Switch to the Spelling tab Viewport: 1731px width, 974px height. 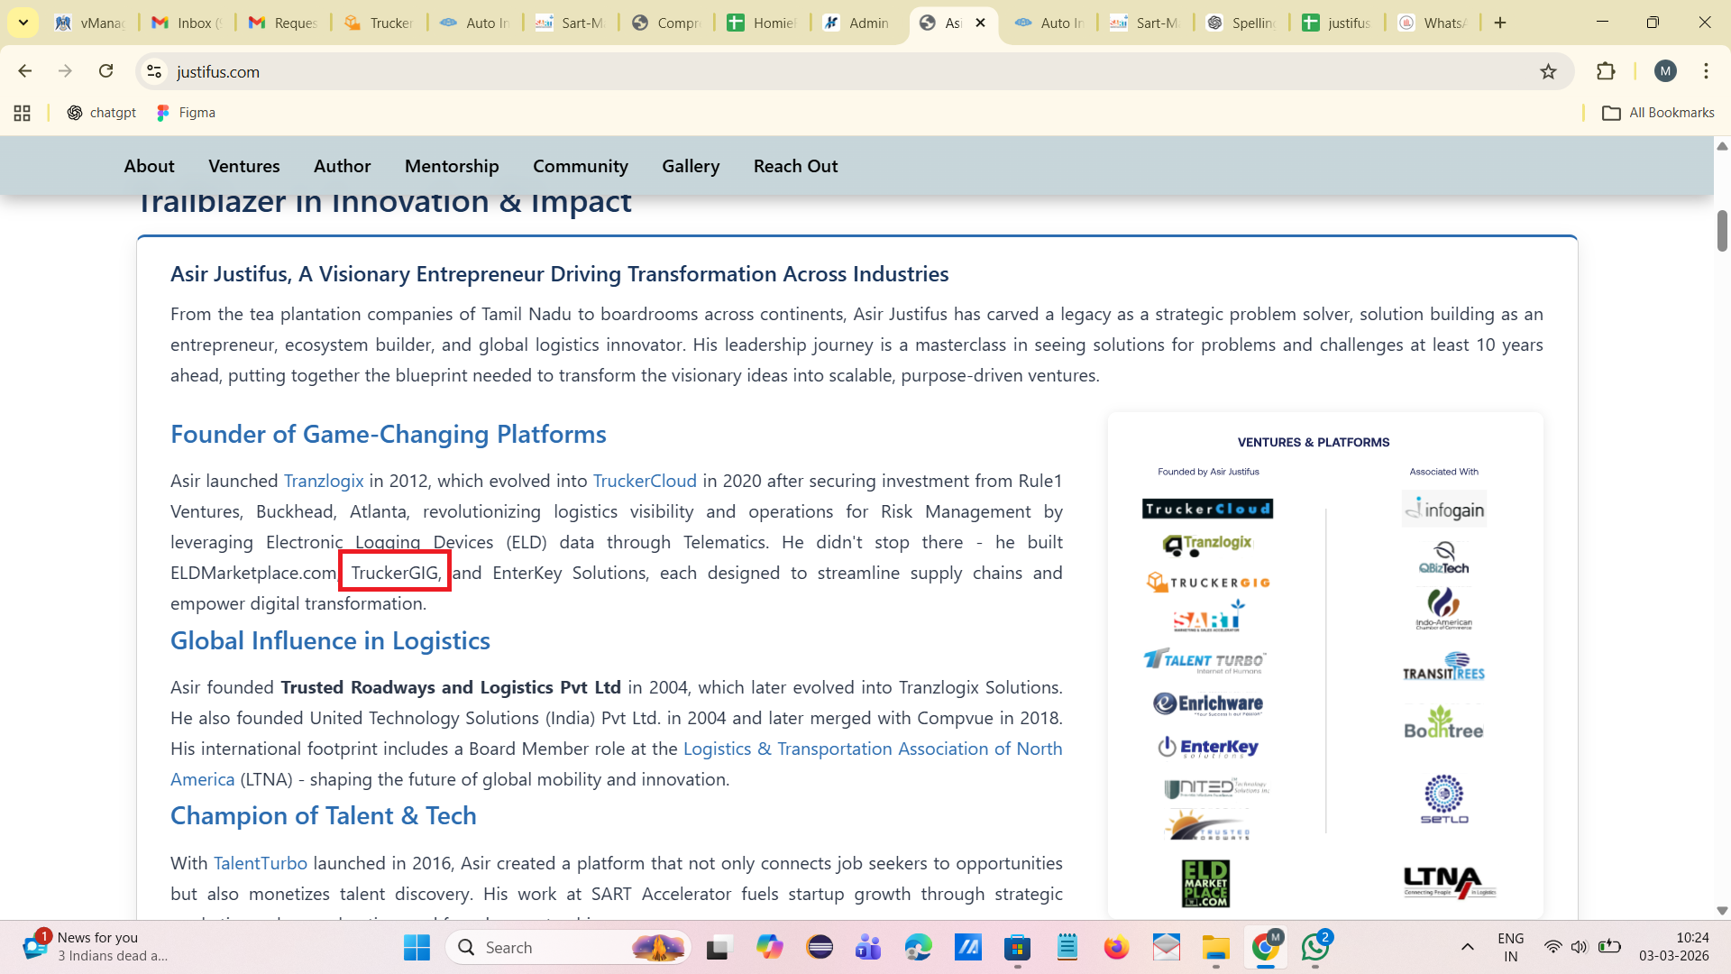pyautogui.click(x=1241, y=23)
